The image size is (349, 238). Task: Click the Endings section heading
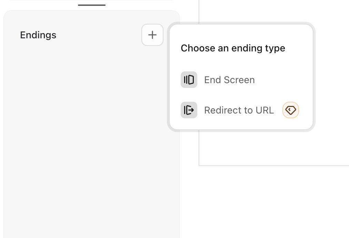(x=38, y=35)
